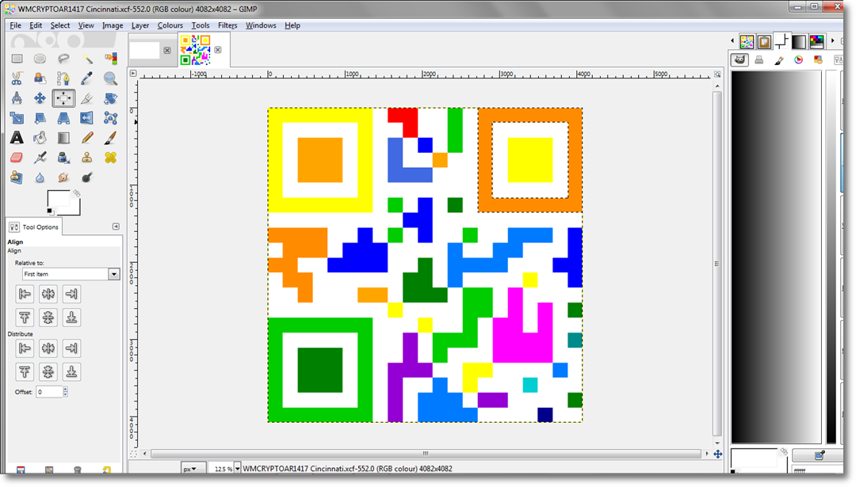
Task: Toggle Quick Mask below the vertical ruler
Action: (x=133, y=454)
